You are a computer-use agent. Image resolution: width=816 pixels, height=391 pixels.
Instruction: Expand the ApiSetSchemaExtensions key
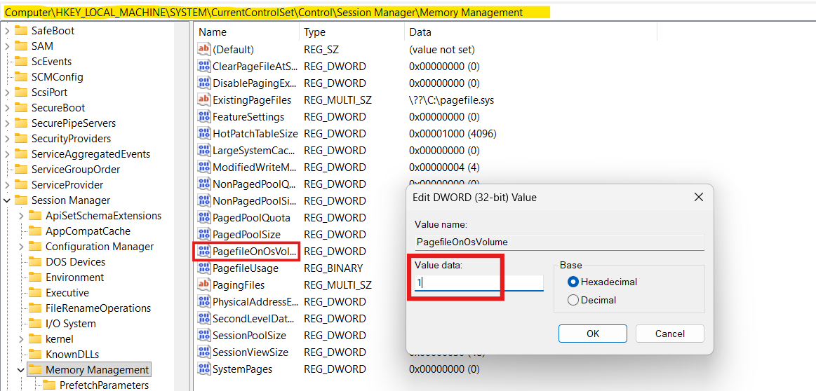click(x=21, y=216)
